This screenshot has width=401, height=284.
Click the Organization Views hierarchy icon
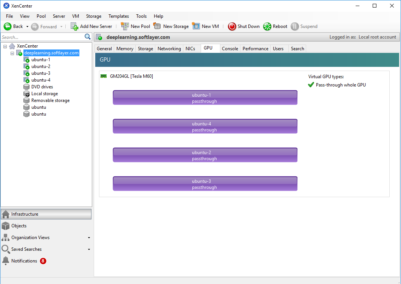(6, 238)
